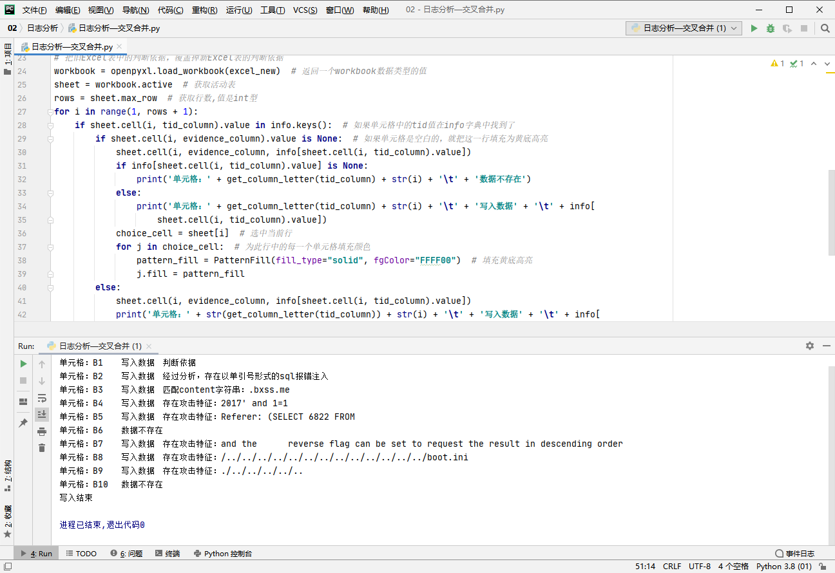Viewport: 835px width, 573px height.
Task: Open the 6: 问题 problems panel
Action: (126, 554)
